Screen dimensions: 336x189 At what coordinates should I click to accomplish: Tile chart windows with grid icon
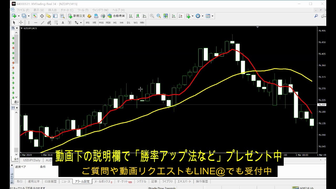166,16
